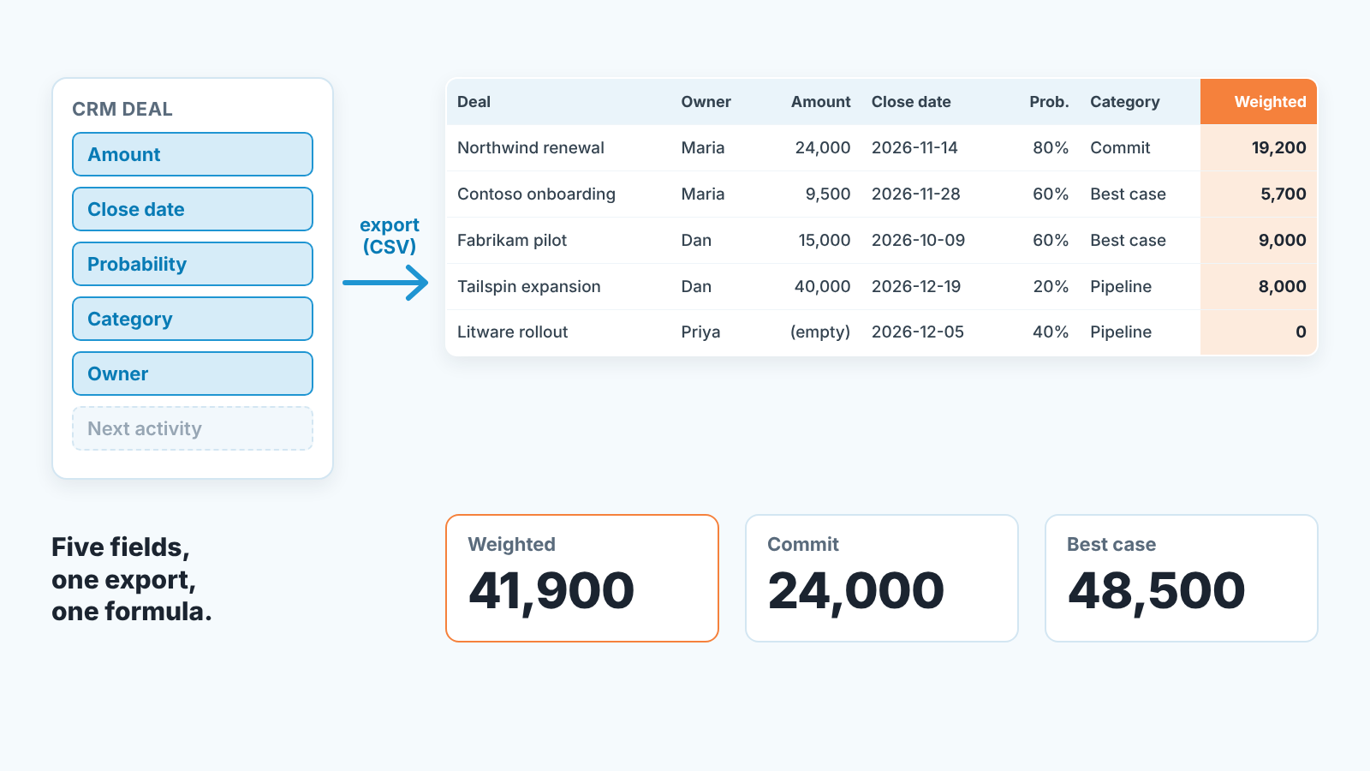The width and height of the screenshot is (1370, 771).
Task: Click the Category column header in table
Action: coord(1124,102)
